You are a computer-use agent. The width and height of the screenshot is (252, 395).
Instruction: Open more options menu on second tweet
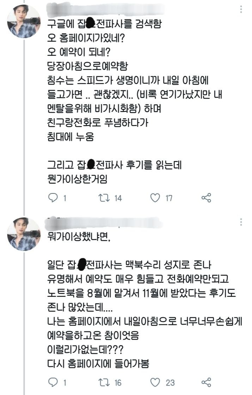tap(241, 222)
